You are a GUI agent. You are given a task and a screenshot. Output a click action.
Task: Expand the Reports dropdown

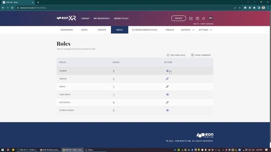[188, 30]
